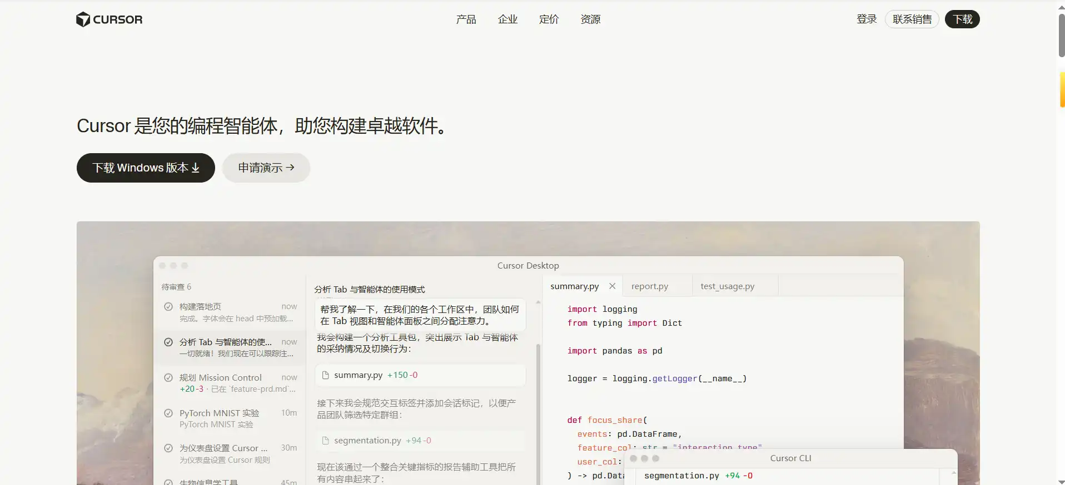Click the Cursor Desktop window title
1065x485 pixels.
coord(528,266)
